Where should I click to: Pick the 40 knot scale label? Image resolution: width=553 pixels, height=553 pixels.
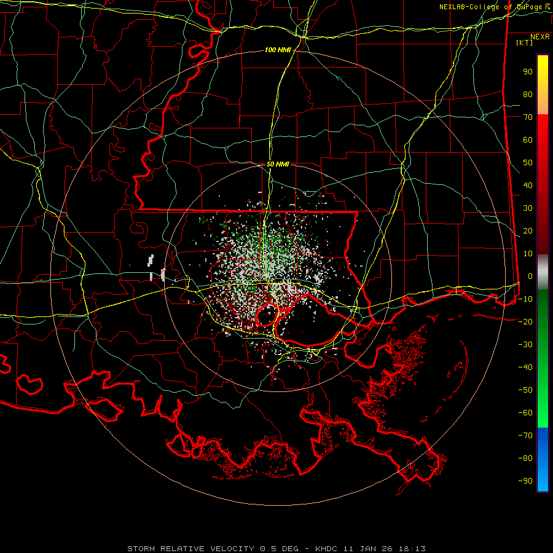pos(528,185)
